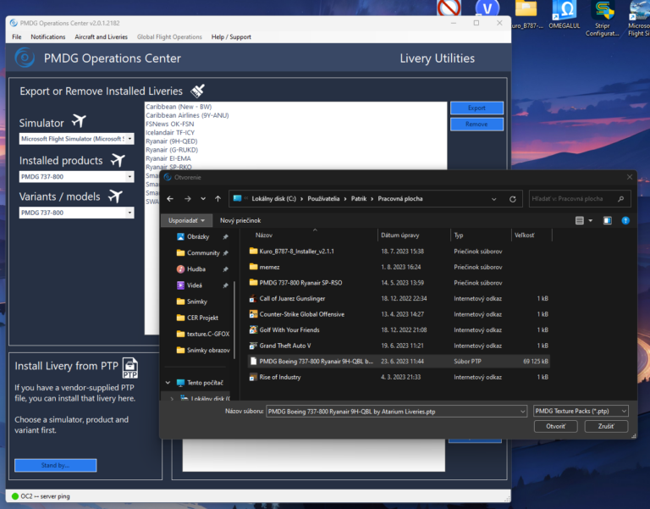Go back in the file dialog
Screen dimensions: 650x509
170,199
